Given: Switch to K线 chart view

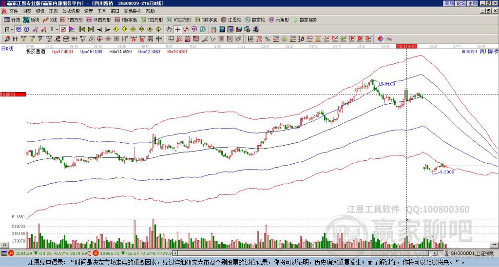Looking at the screenshot, I should point(50,19).
